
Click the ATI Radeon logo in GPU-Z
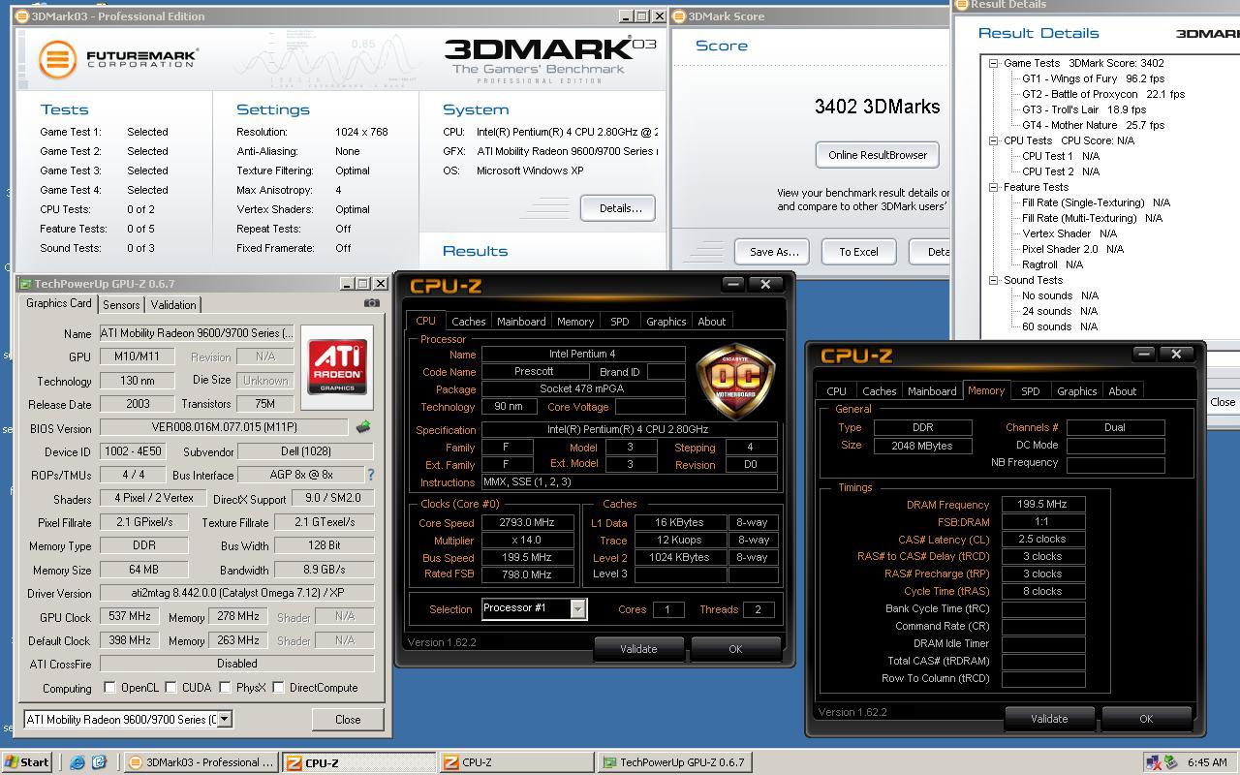coord(337,365)
